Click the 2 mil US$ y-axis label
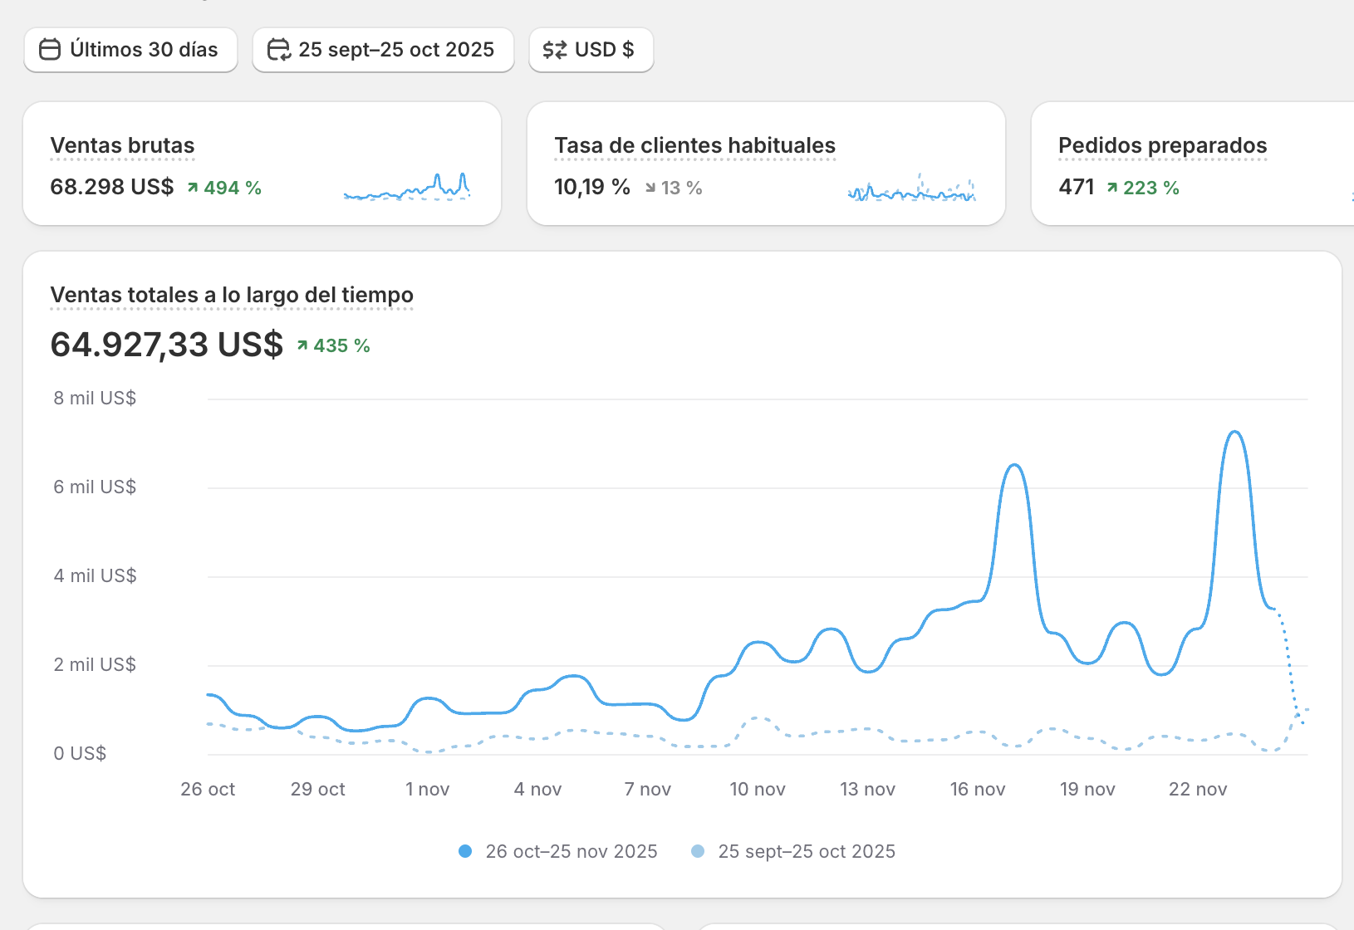1354x930 pixels. [95, 665]
